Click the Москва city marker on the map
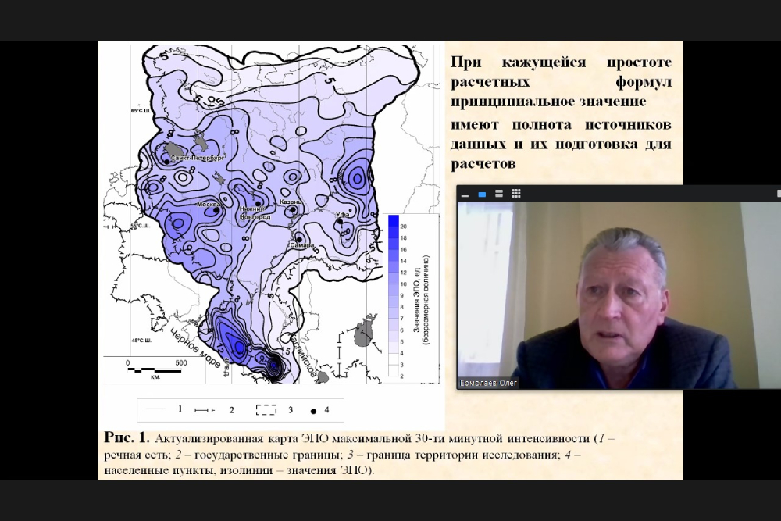This screenshot has width=781, height=521. pos(217,209)
